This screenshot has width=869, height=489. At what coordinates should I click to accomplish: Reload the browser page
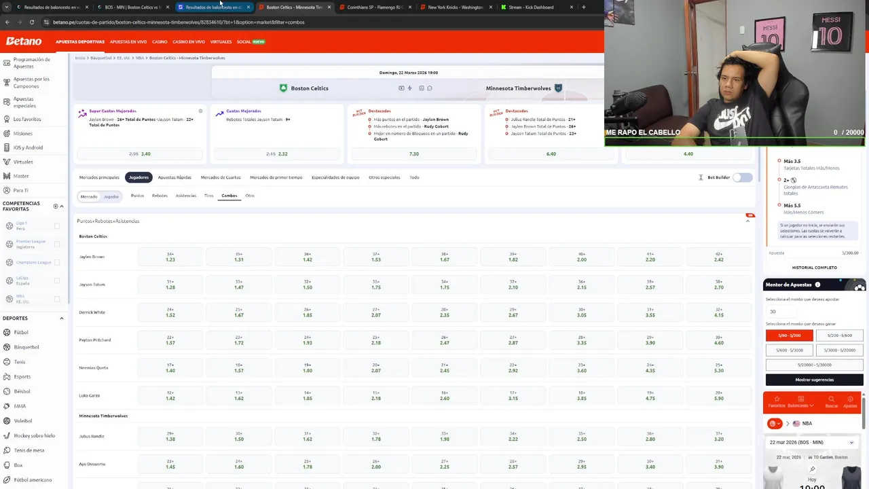[x=31, y=22]
